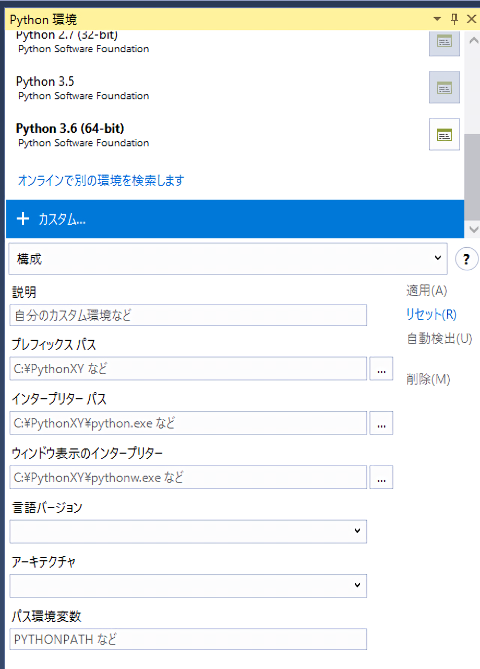Screen dimensions: 480x669
Task: Click the リセット(R) link
Action: point(431,315)
